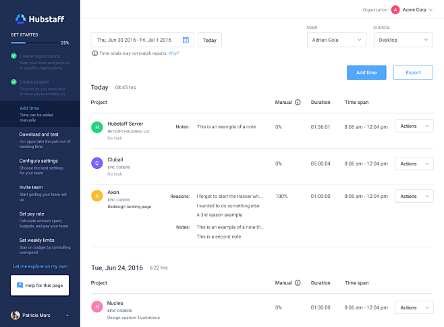This screenshot has width=444, height=327.
Task: Open Actions dropdown for Hubstaff Server row
Action: click(x=414, y=126)
